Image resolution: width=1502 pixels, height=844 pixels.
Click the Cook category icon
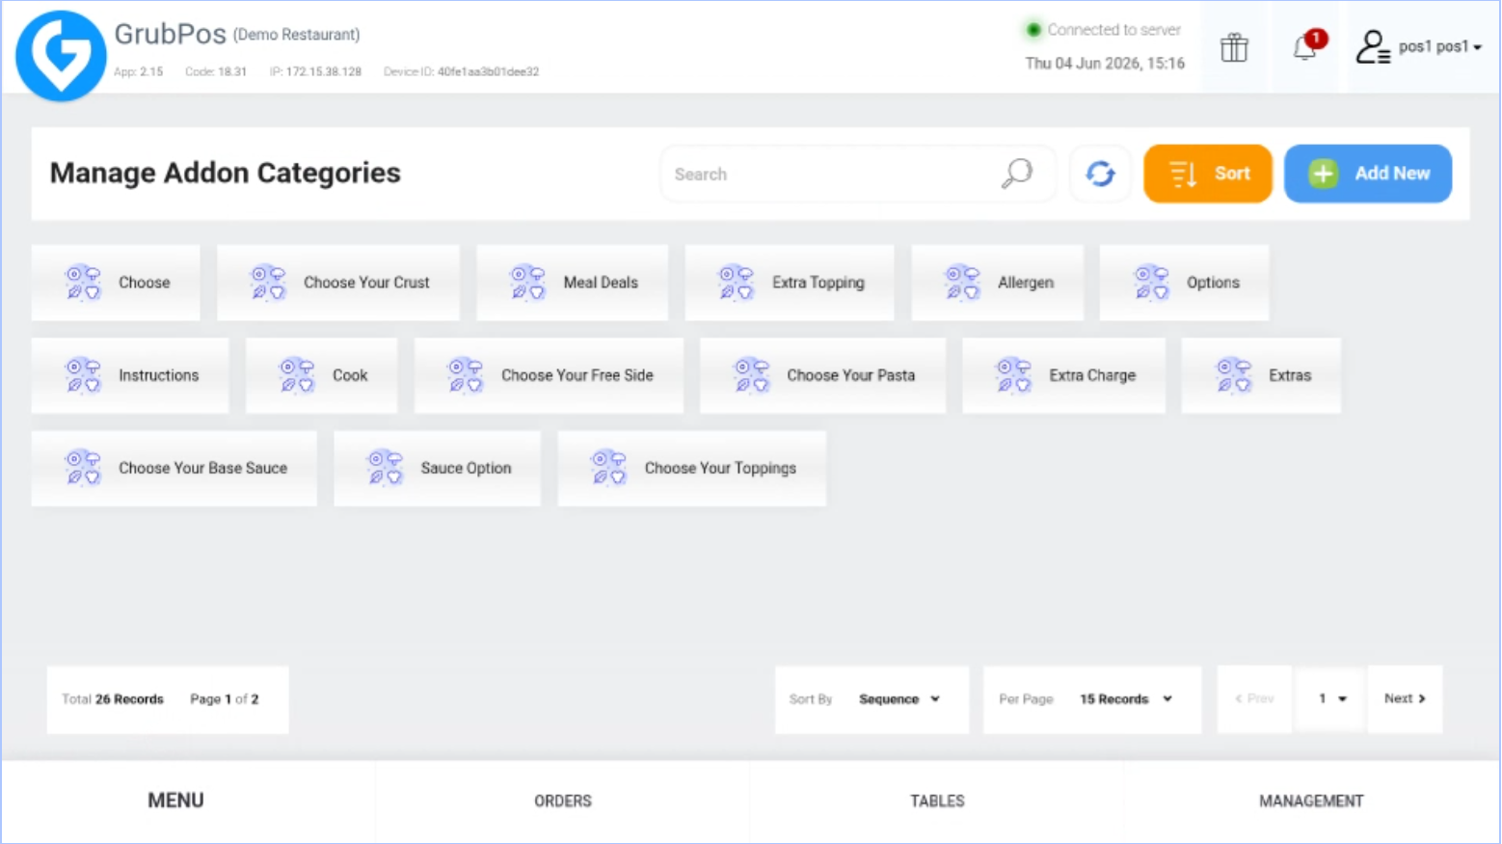(297, 375)
